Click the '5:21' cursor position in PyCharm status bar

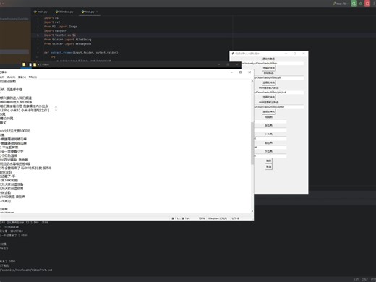[x=356, y=279]
